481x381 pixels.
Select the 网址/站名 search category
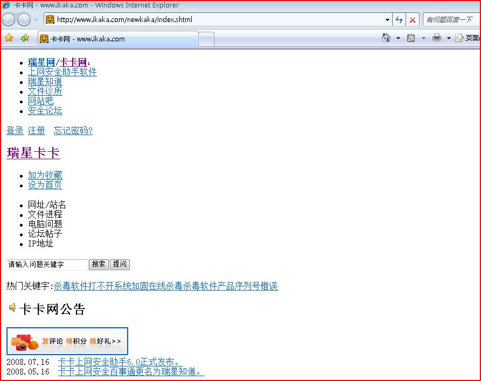point(47,204)
